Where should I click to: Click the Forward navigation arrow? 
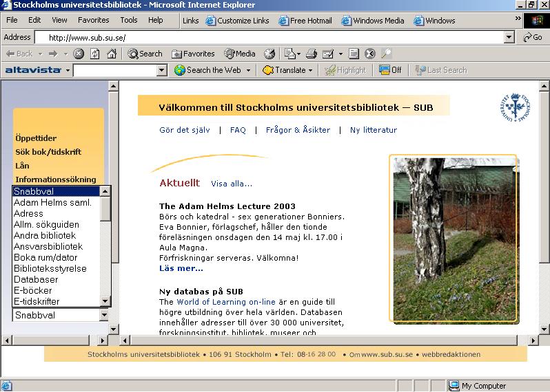(53, 54)
